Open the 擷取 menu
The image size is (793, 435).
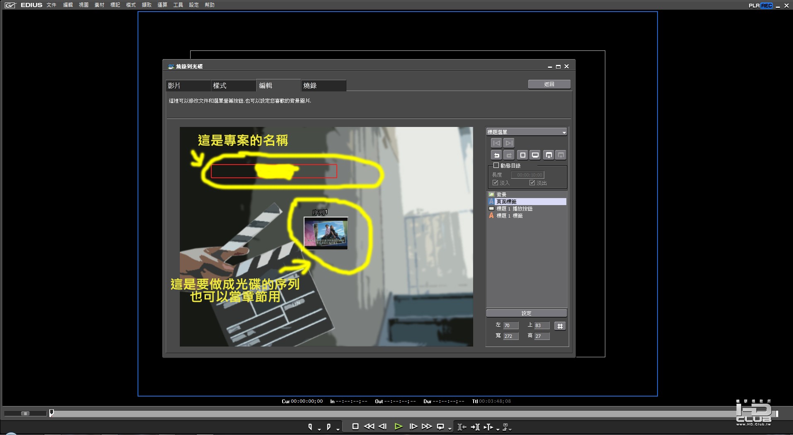[147, 5]
